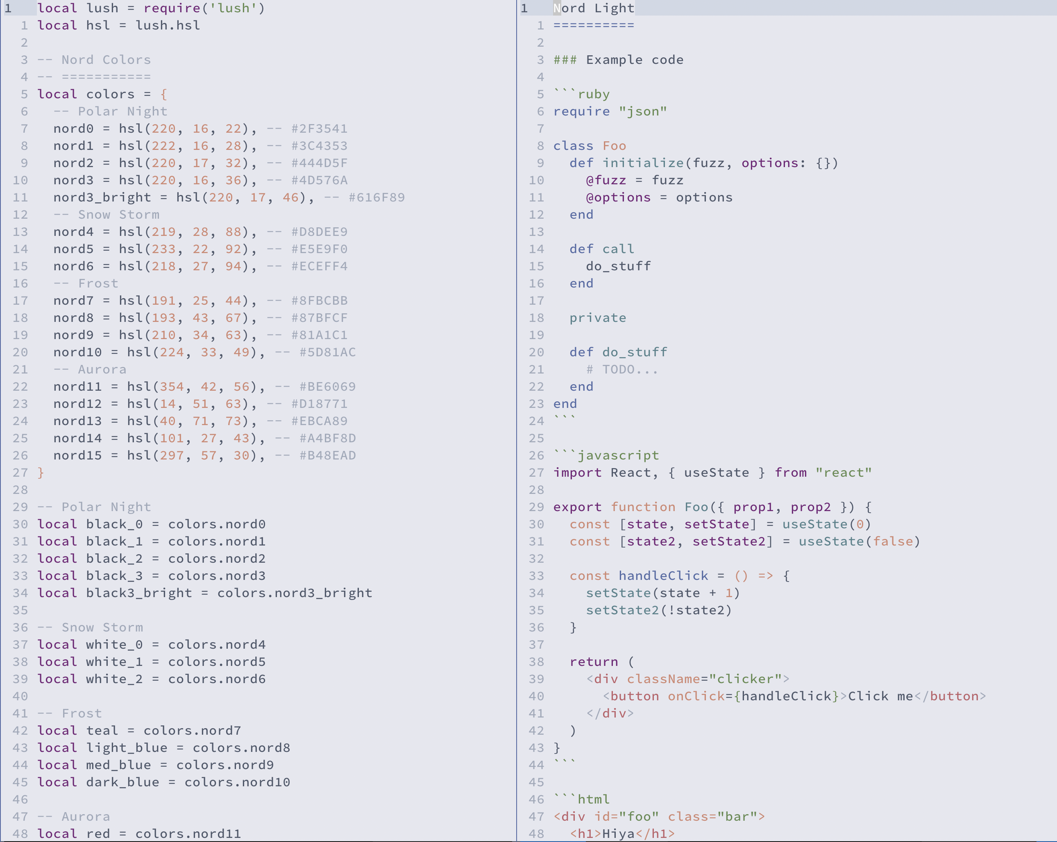Click the #2F3541 hex comment
The width and height of the screenshot is (1057, 842).
pos(319,129)
